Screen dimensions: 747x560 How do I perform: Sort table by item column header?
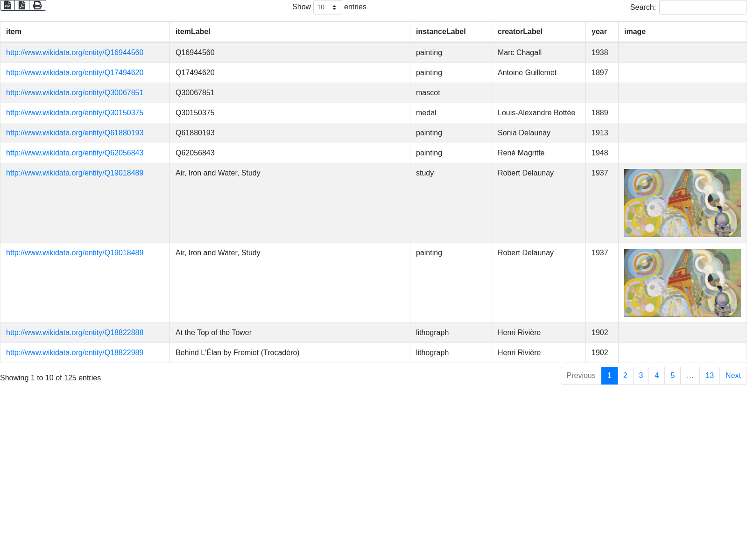14,32
